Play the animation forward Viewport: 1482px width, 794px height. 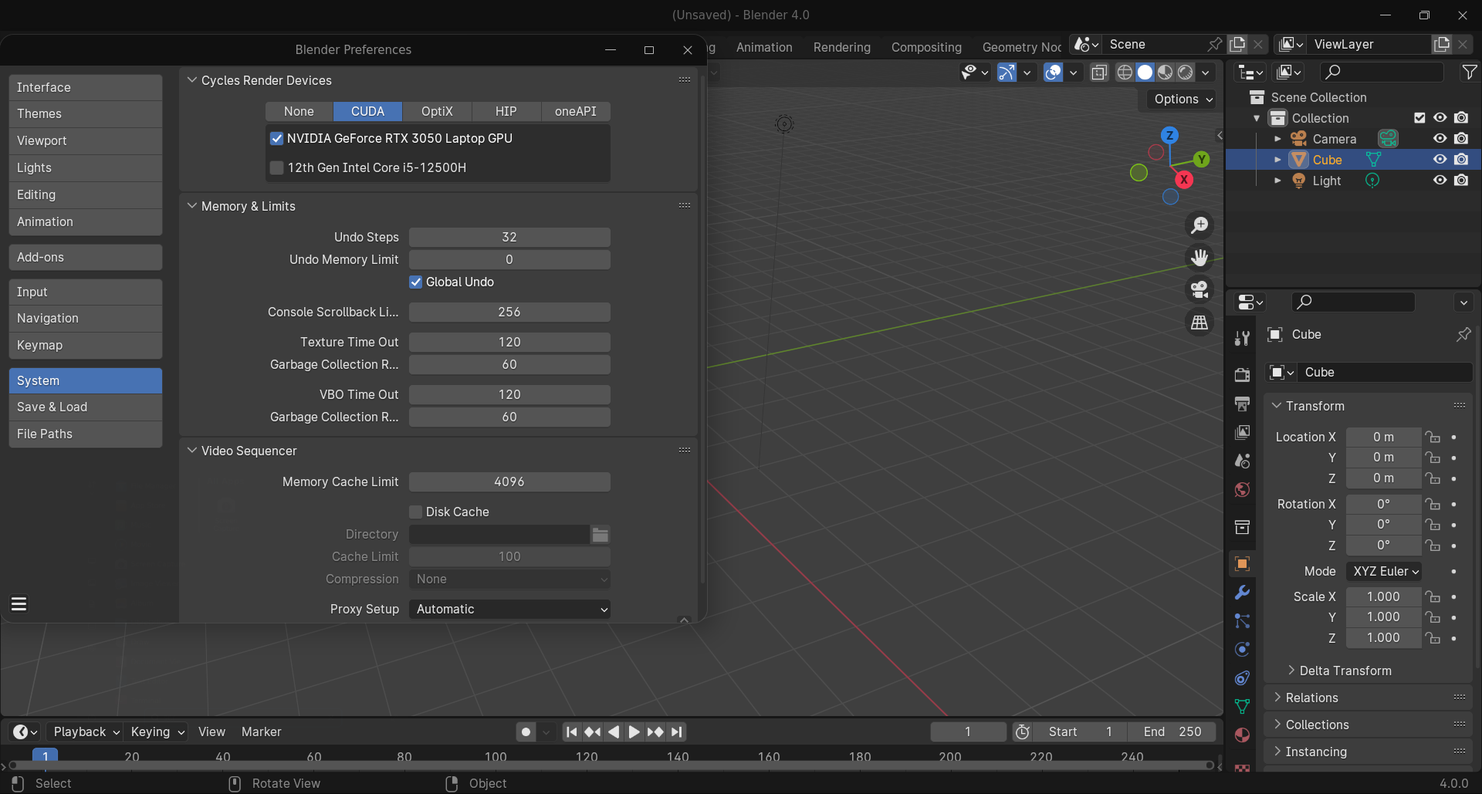[x=634, y=731]
